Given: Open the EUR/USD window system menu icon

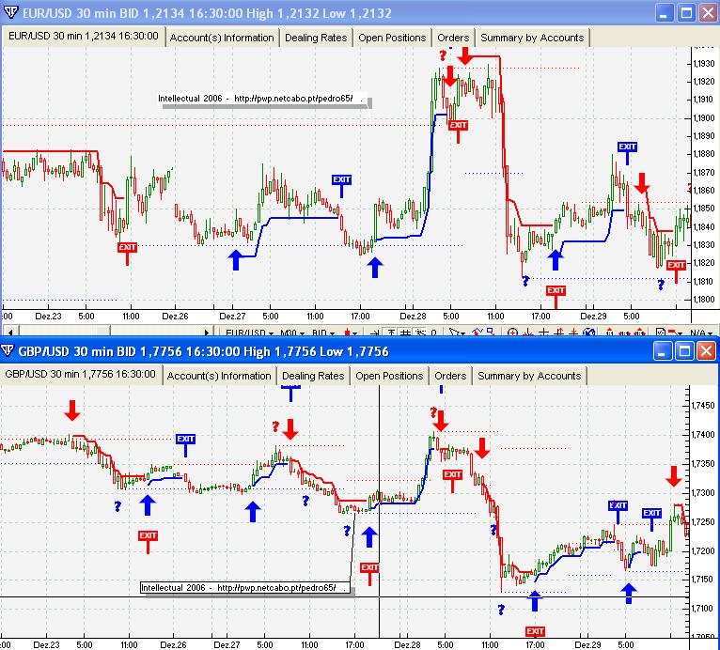Looking at the screenshot, I should 10,12.
